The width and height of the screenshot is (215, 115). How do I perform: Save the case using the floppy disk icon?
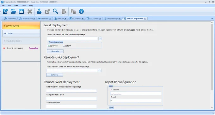[x=21, y=11]
